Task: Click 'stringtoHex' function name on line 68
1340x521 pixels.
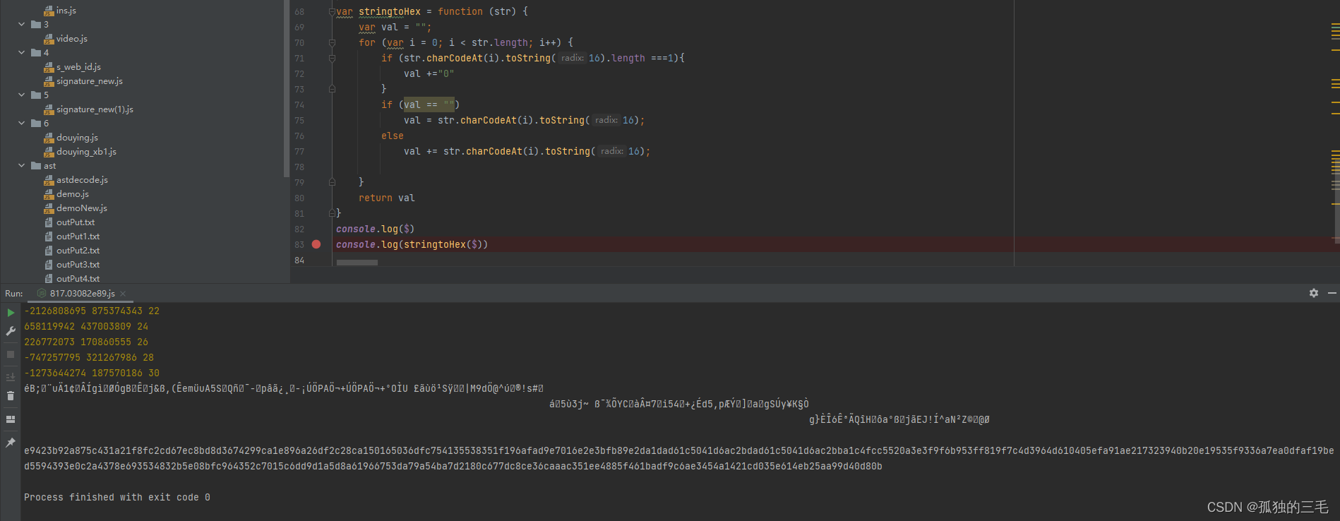Action: tap(390, 11)
